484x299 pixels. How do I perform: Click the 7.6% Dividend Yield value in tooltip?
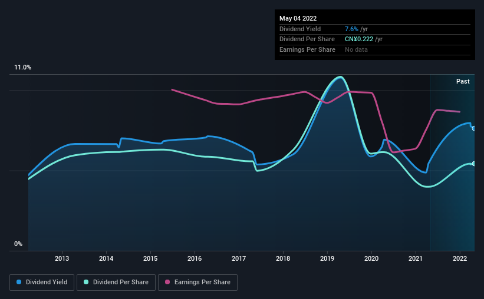(351, 29)
